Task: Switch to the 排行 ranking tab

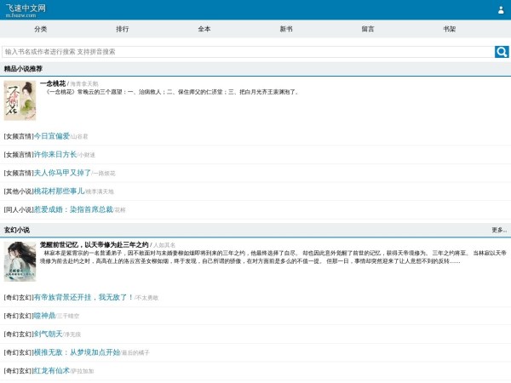Action: (123, 29)
